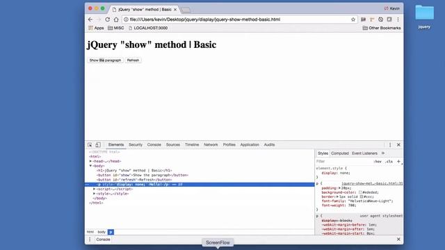Switch to the Profiles tab
The width and height of the screenshot is (445, 250).
click(229, 144)
